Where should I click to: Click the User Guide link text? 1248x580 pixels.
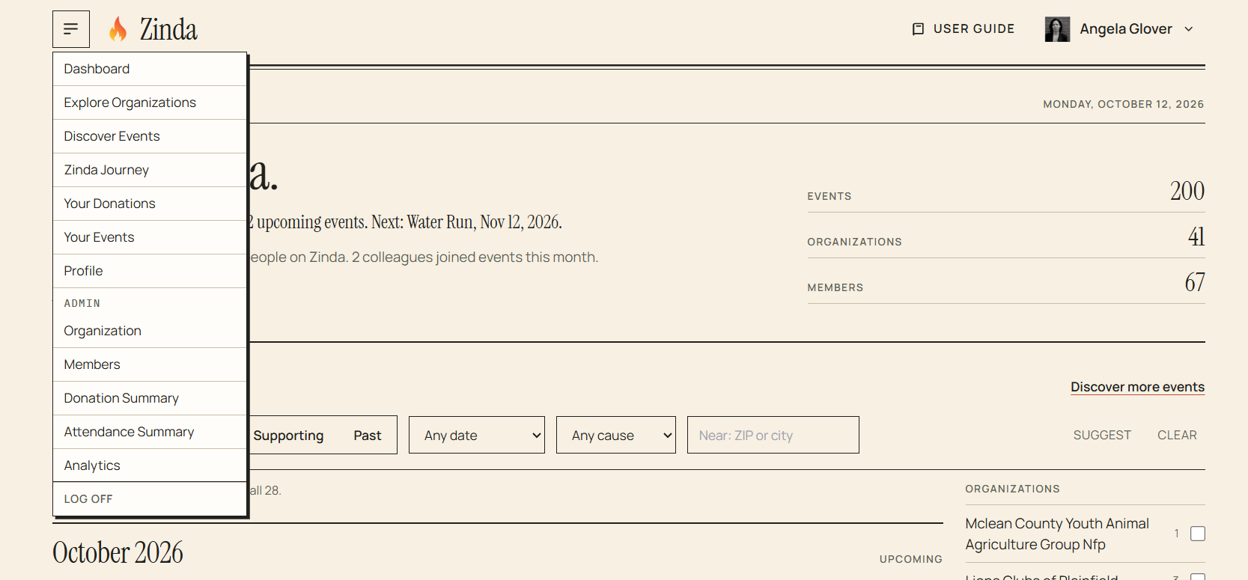[x=974, y=29]
